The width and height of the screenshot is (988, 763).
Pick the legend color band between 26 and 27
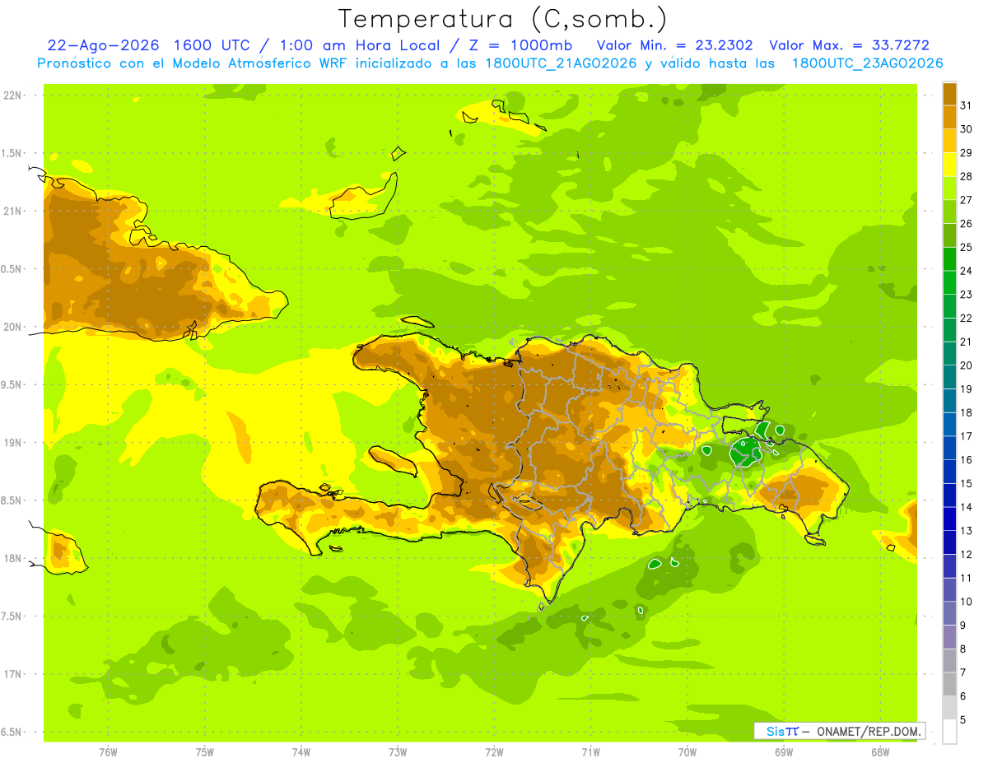(x=949, y=212)
